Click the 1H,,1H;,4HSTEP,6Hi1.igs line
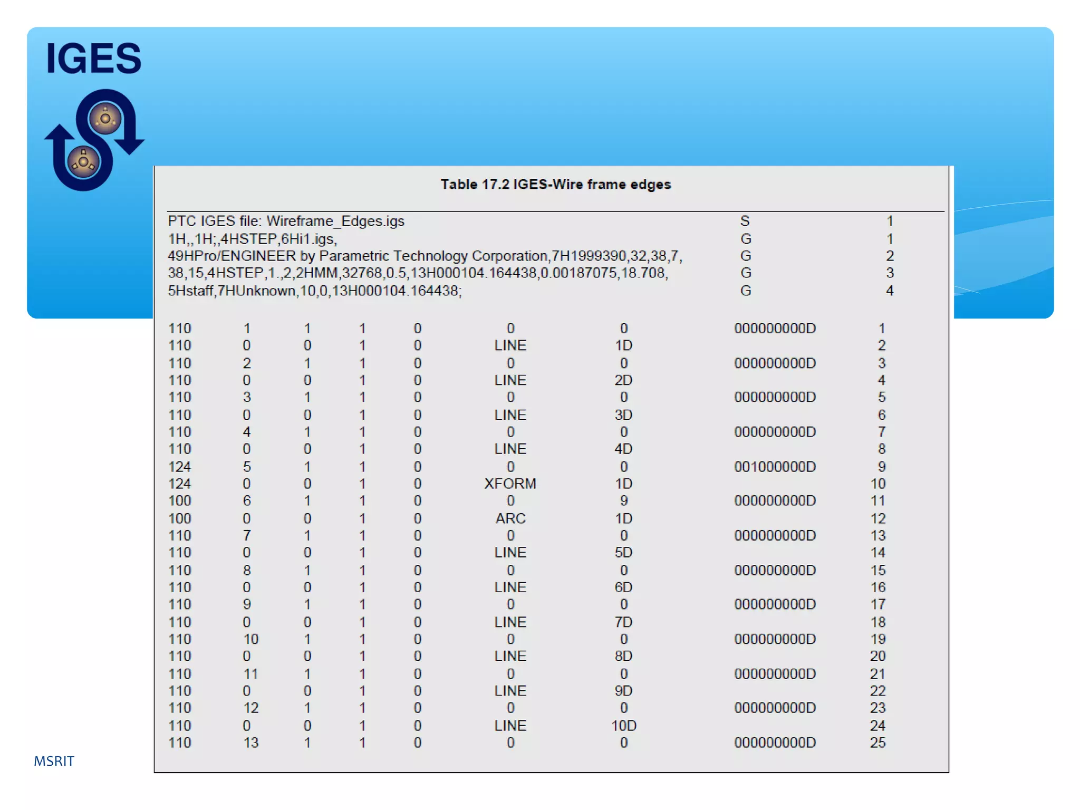Image resolution: width=1080 pixels, height=810 pixels. tap(252, 239)
